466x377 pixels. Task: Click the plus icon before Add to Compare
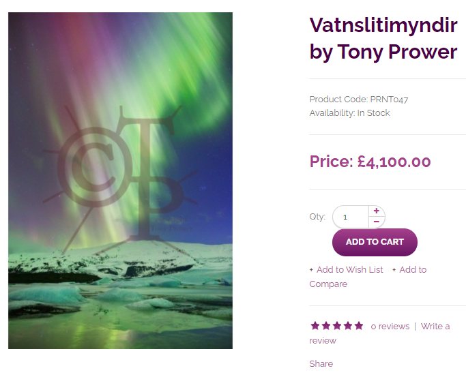[394, 270]
